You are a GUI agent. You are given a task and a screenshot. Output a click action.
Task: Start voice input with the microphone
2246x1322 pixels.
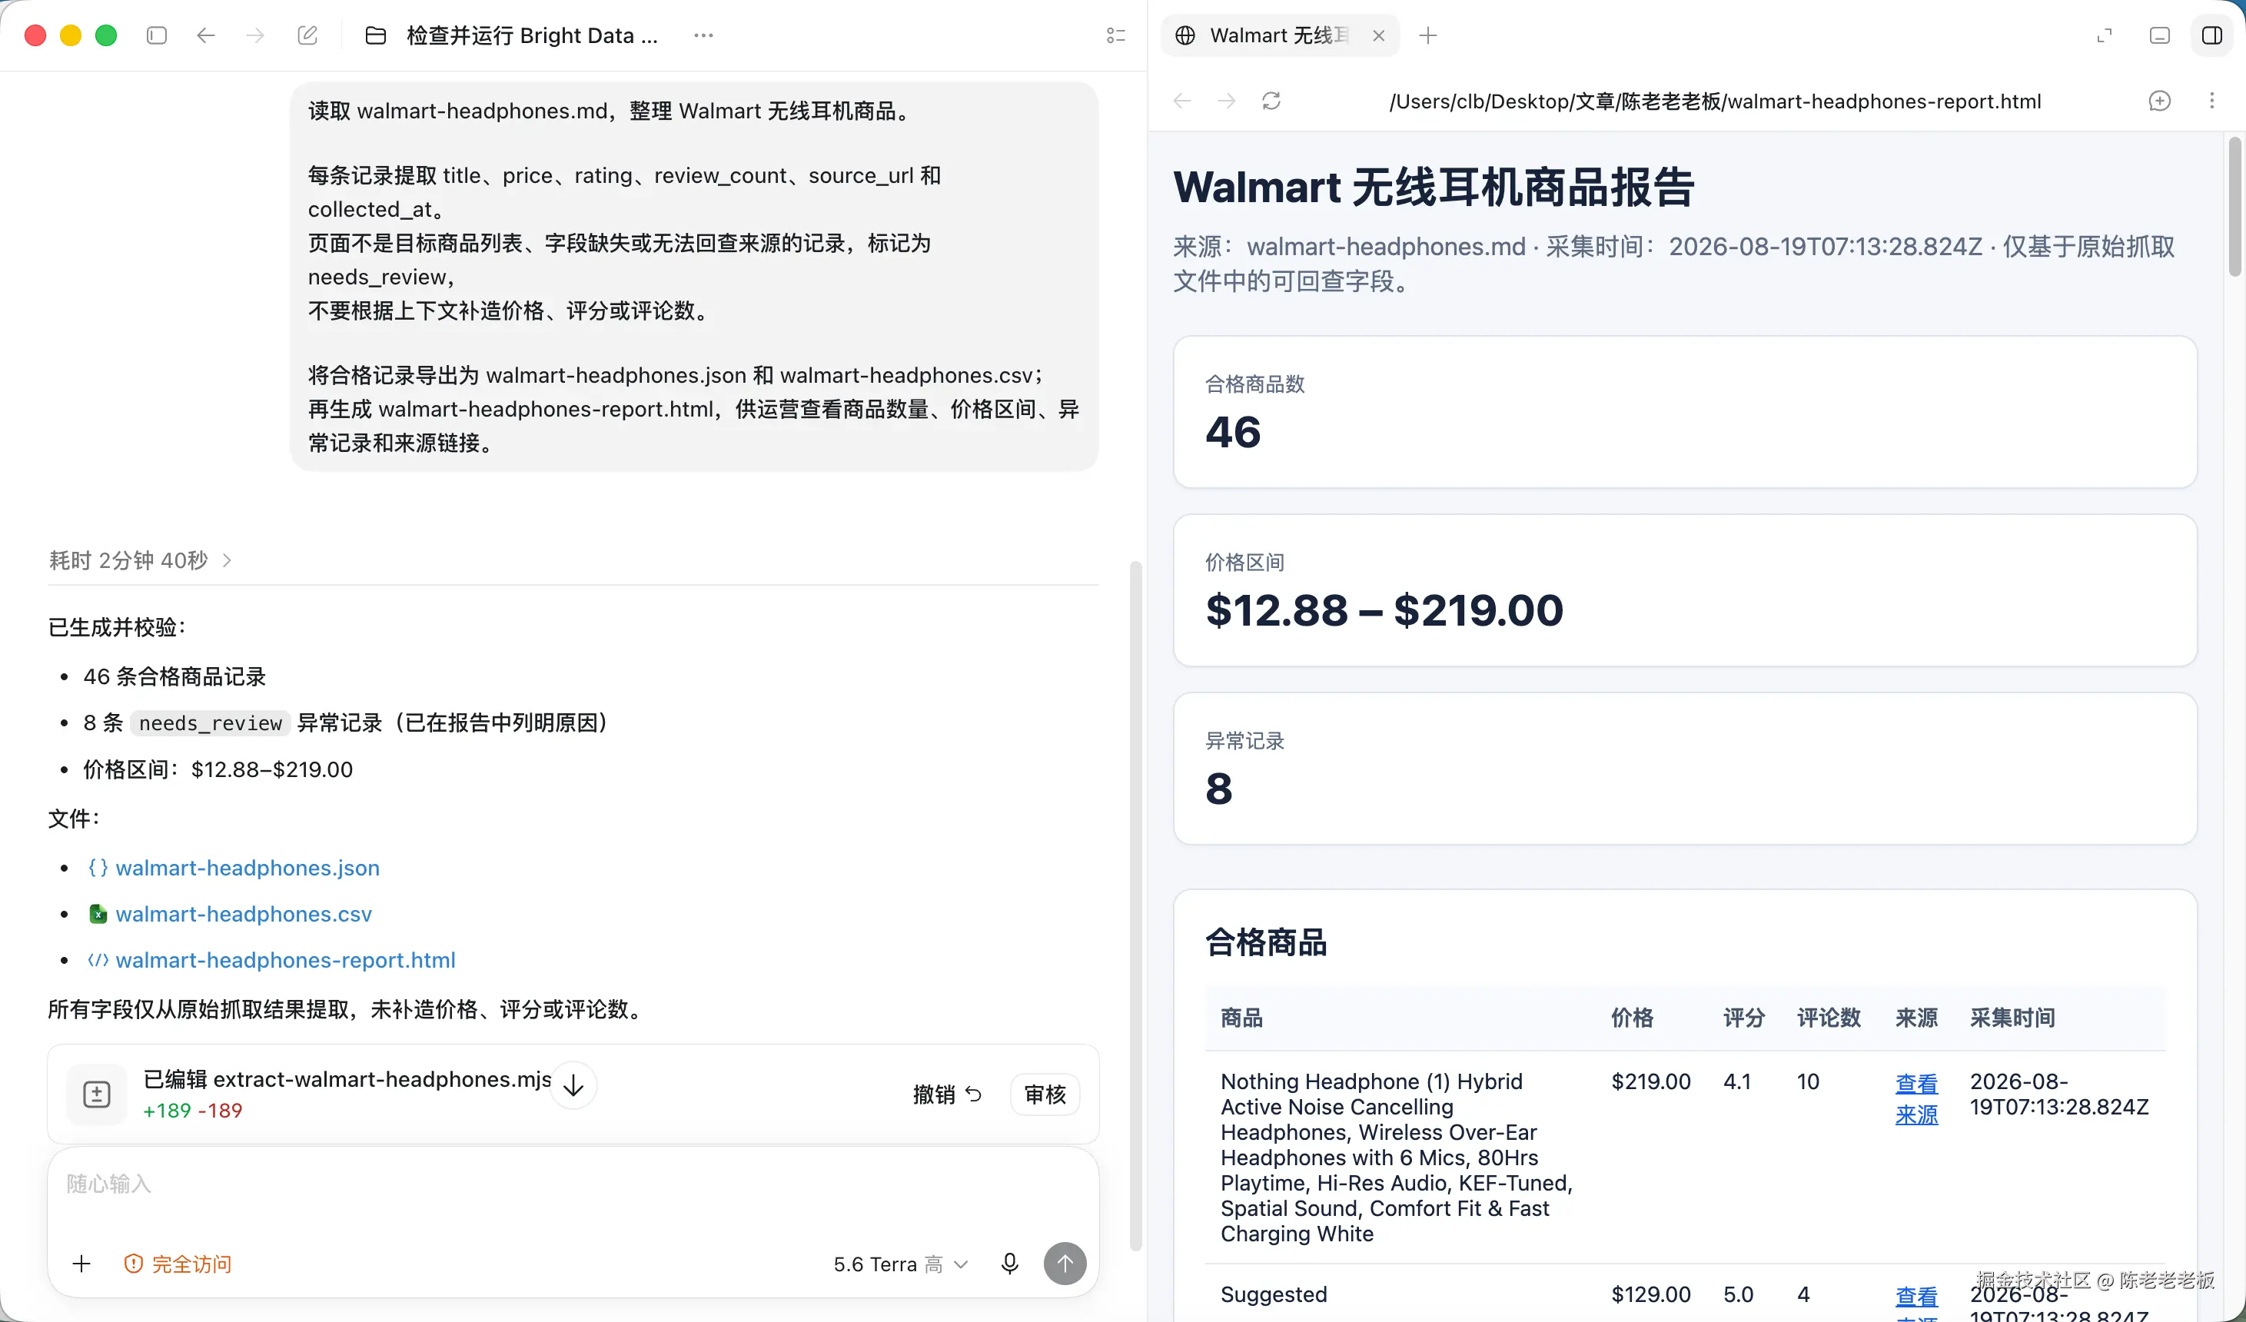click(x=1010, y=1263)
